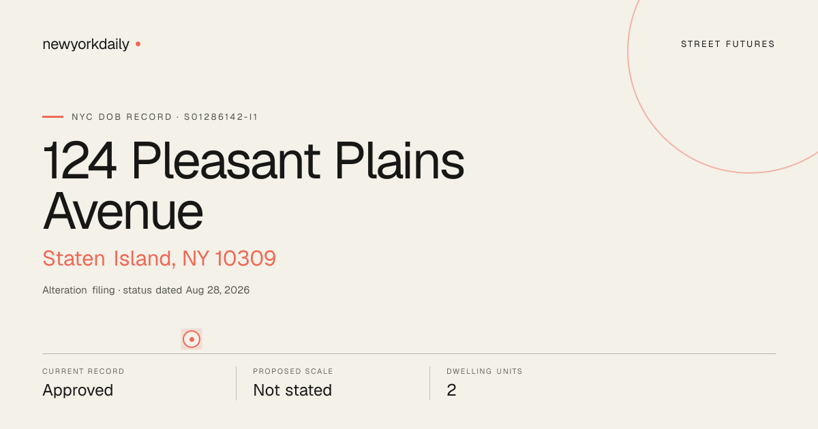Image resolution: width=818 pixels, height=429 pixels.
Task: Click the timeline line under the marker
Action: coord(409,353)
